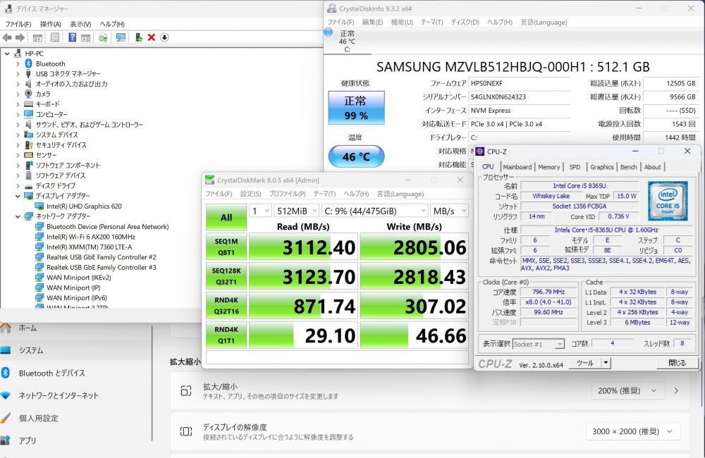
Task: Expand the ディスク ドライブ node
Action: point(18,185)
